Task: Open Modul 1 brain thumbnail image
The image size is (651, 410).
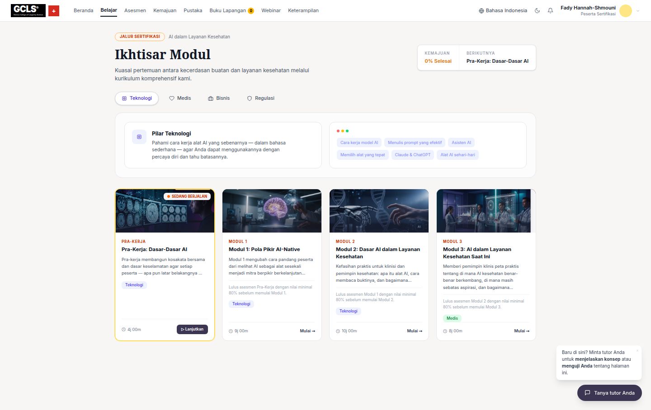Action: (272, 211)
